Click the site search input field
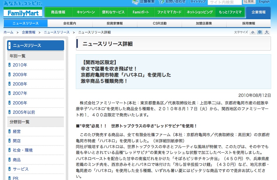The width and height of the screenshot is (277, 180). (225, 2)
